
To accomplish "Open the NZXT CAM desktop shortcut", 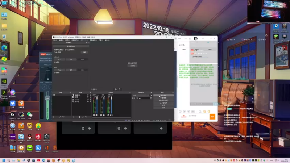I will pos(13,137).
